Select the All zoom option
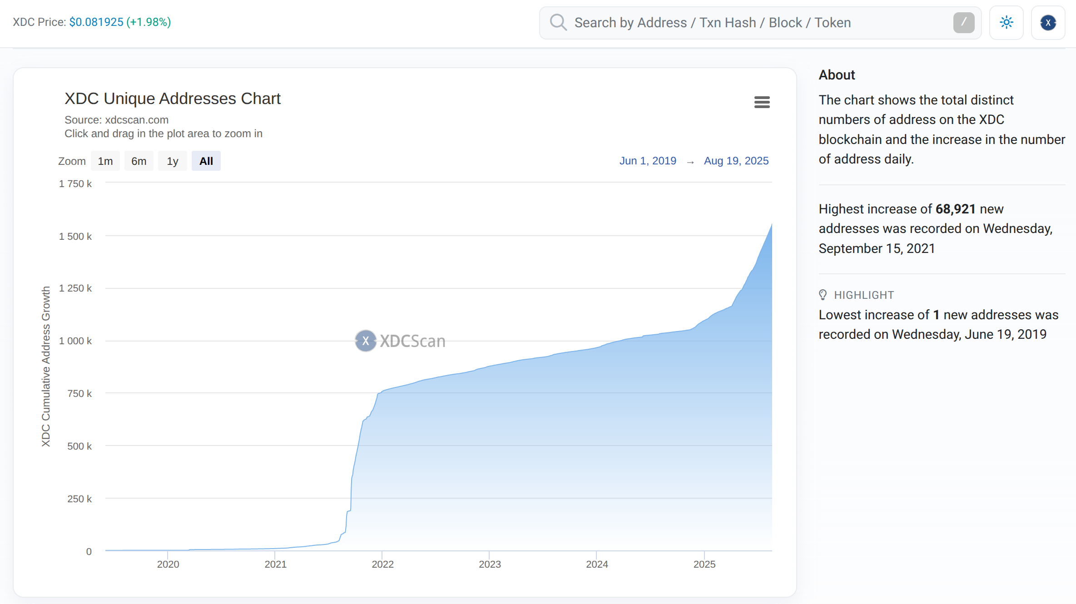The width and height of the screenshot is (1076, 604). [206, 161]
